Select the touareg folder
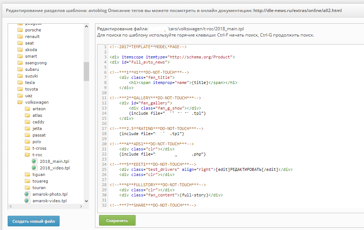Image resolution: width=364 pixels, height=230 pixels. 40,181
